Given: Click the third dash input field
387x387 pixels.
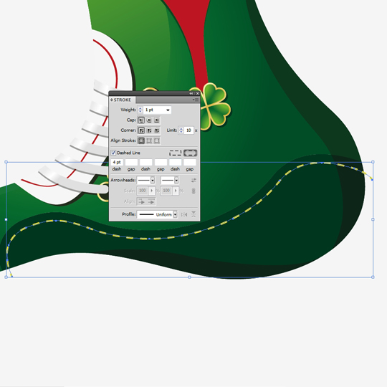Looking at the screenshot, I should pos(176,162).
